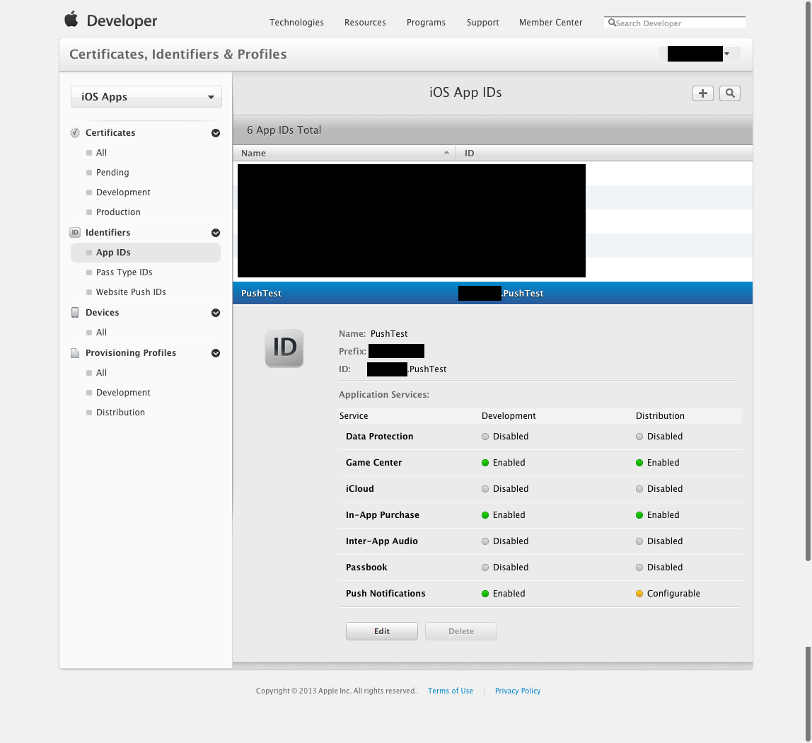Collapse the Certificates section chevron

coord(216,133)
